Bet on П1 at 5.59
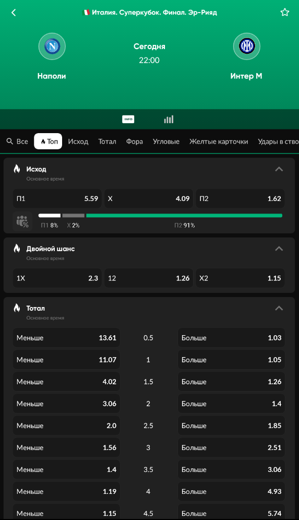This screenshot has height=520, width=299. (57, 198)
